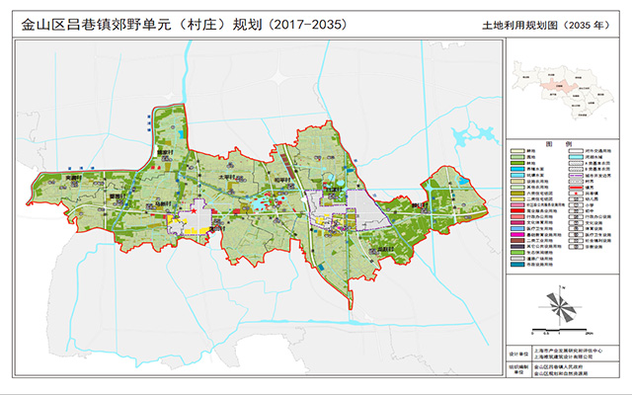Pick the pale yellow 耕地 legend swatch

pos(517,151)
